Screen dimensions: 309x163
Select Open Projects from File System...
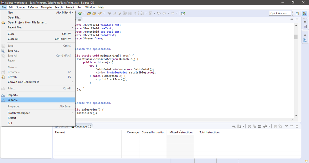(38, 22)
